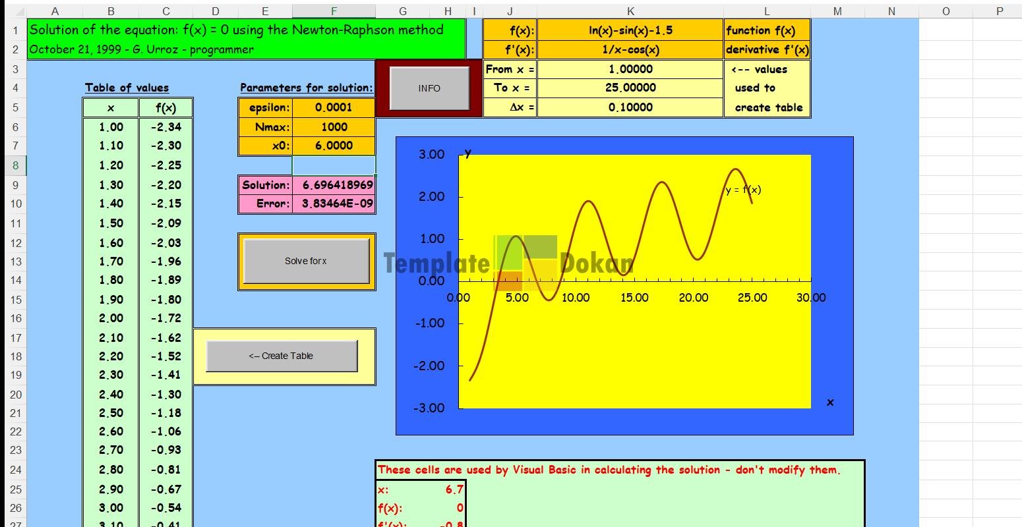Click the INFO button
This screenshot has height=527, width=1022.
click(x=429, y=88)
